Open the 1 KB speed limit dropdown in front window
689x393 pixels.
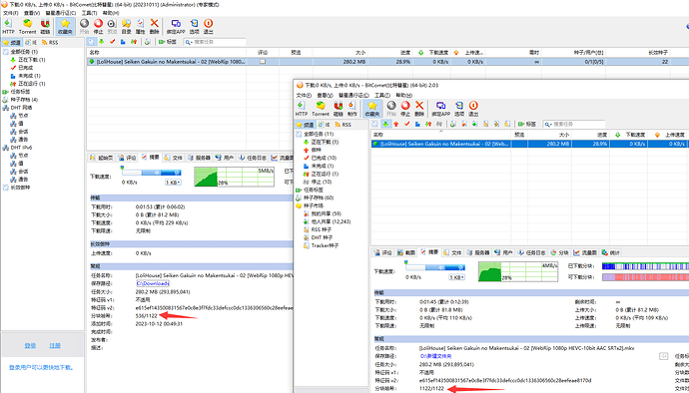pos(457,277)
